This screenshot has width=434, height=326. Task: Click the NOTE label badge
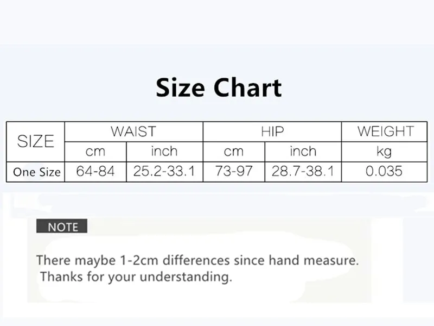coord(62,226)
